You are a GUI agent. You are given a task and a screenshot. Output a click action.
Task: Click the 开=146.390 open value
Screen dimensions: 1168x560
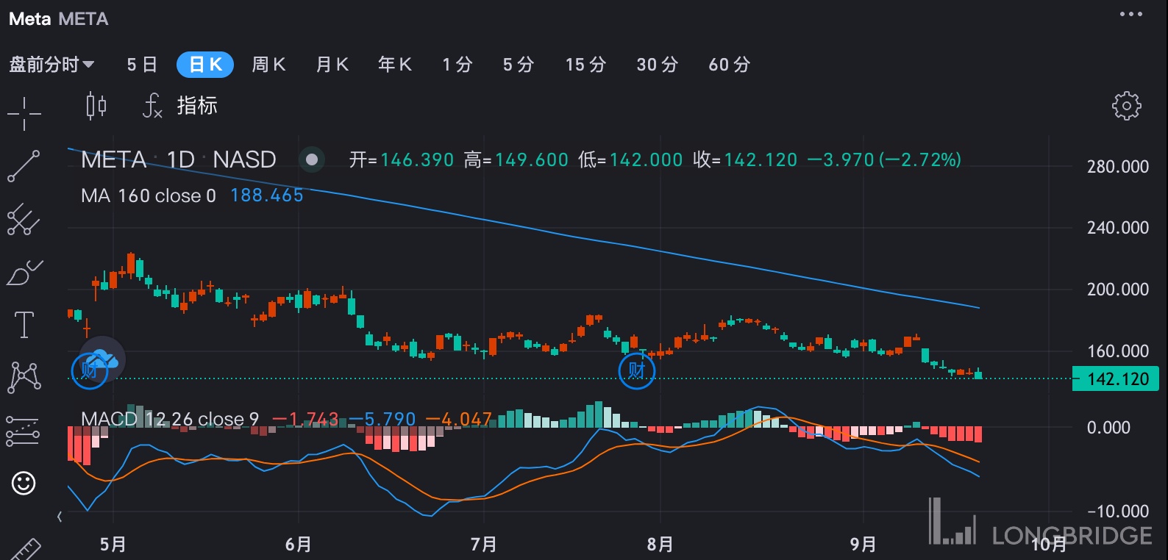point(402,159)
